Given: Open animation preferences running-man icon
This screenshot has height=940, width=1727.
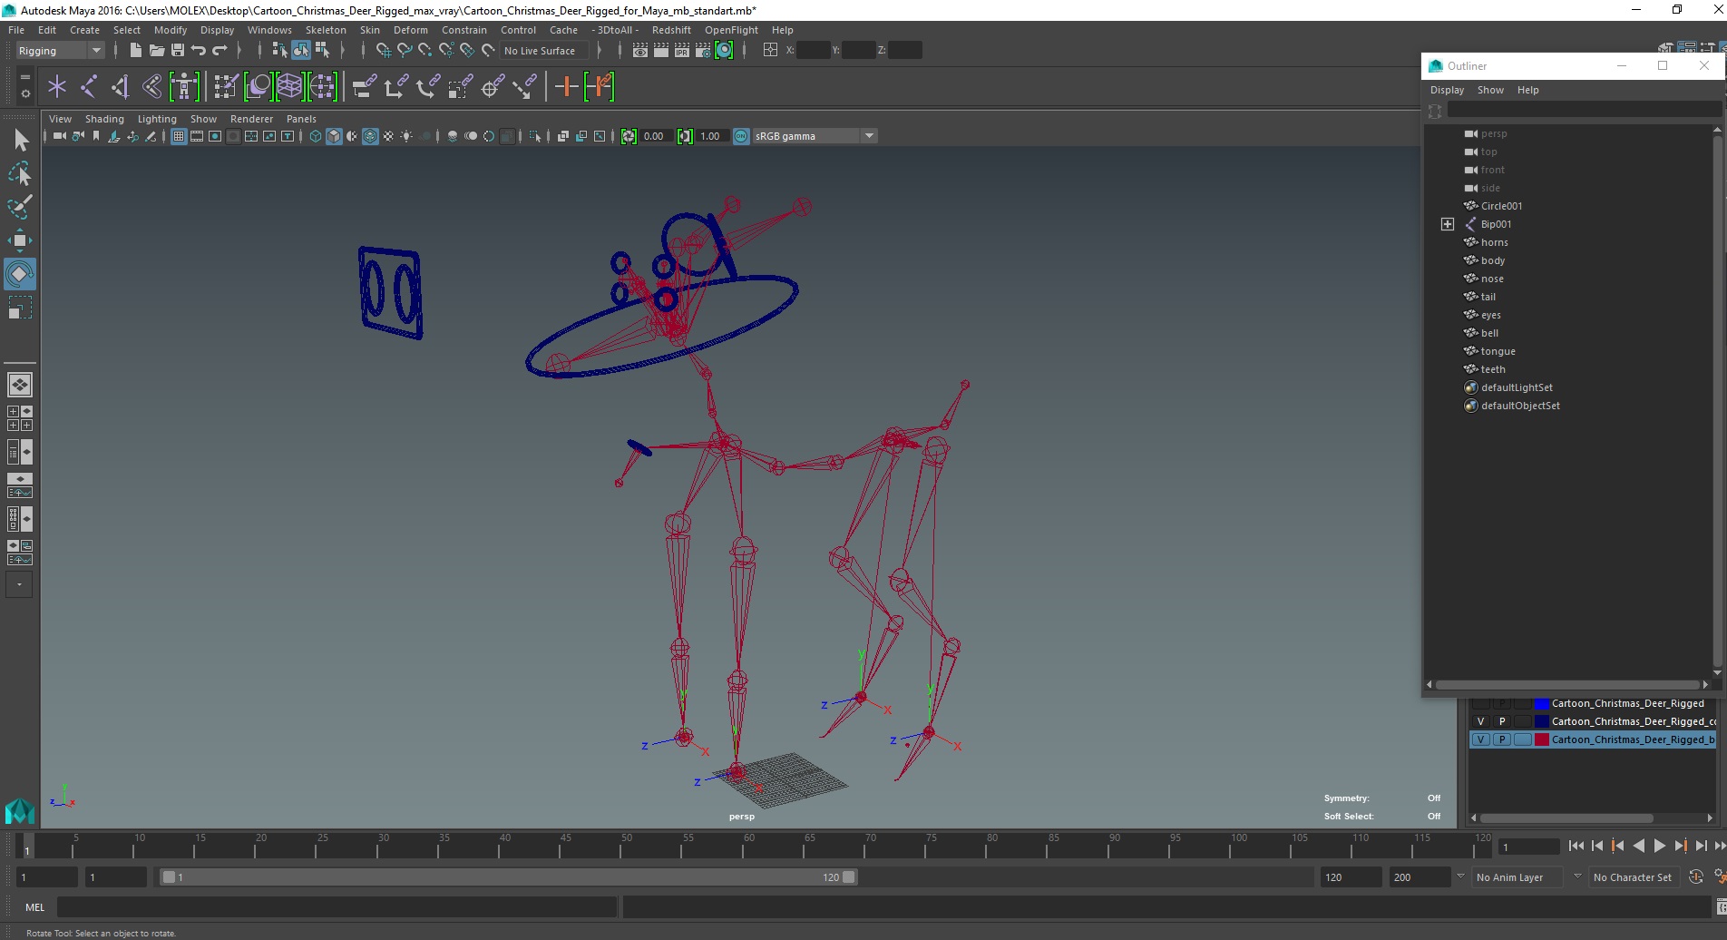Looking at the screenshot, I should point(1720,877).
